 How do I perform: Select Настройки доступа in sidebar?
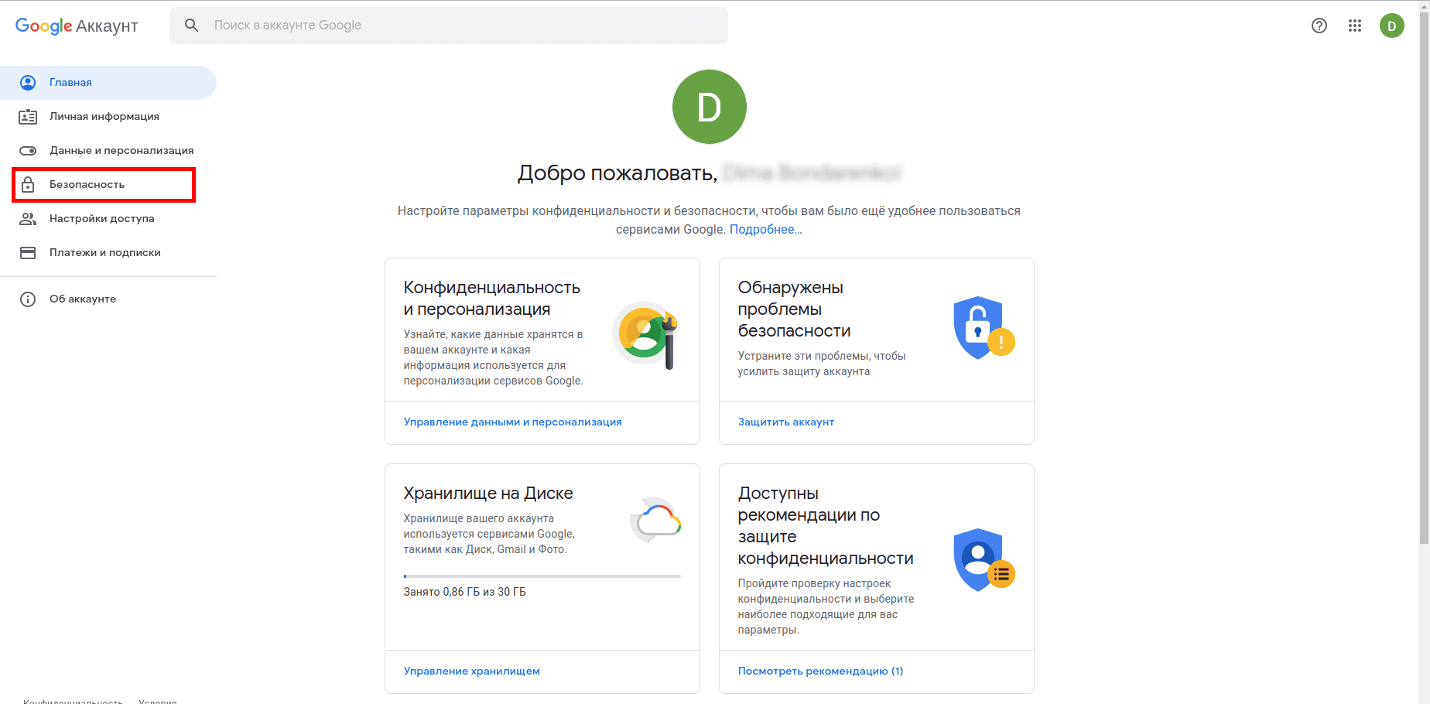101,219
